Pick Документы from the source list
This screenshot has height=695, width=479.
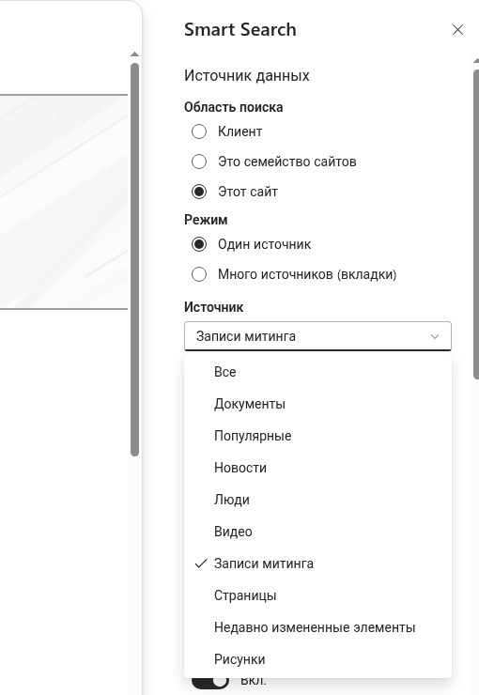317,404
